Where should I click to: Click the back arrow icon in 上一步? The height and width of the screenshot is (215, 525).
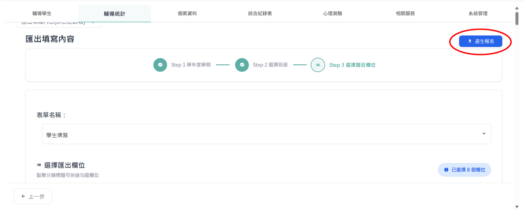click(x=23, y=196)
